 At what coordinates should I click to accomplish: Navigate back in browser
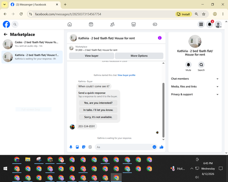pos(5,14)
